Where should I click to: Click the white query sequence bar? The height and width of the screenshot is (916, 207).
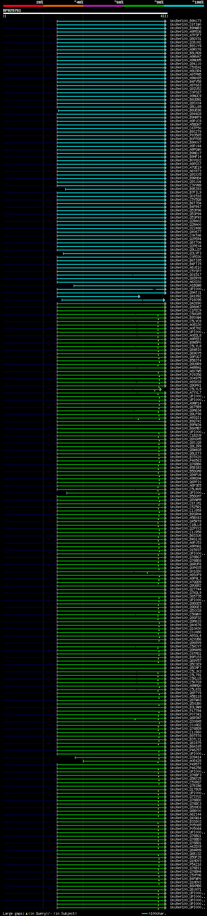click(x=85, y=14)
